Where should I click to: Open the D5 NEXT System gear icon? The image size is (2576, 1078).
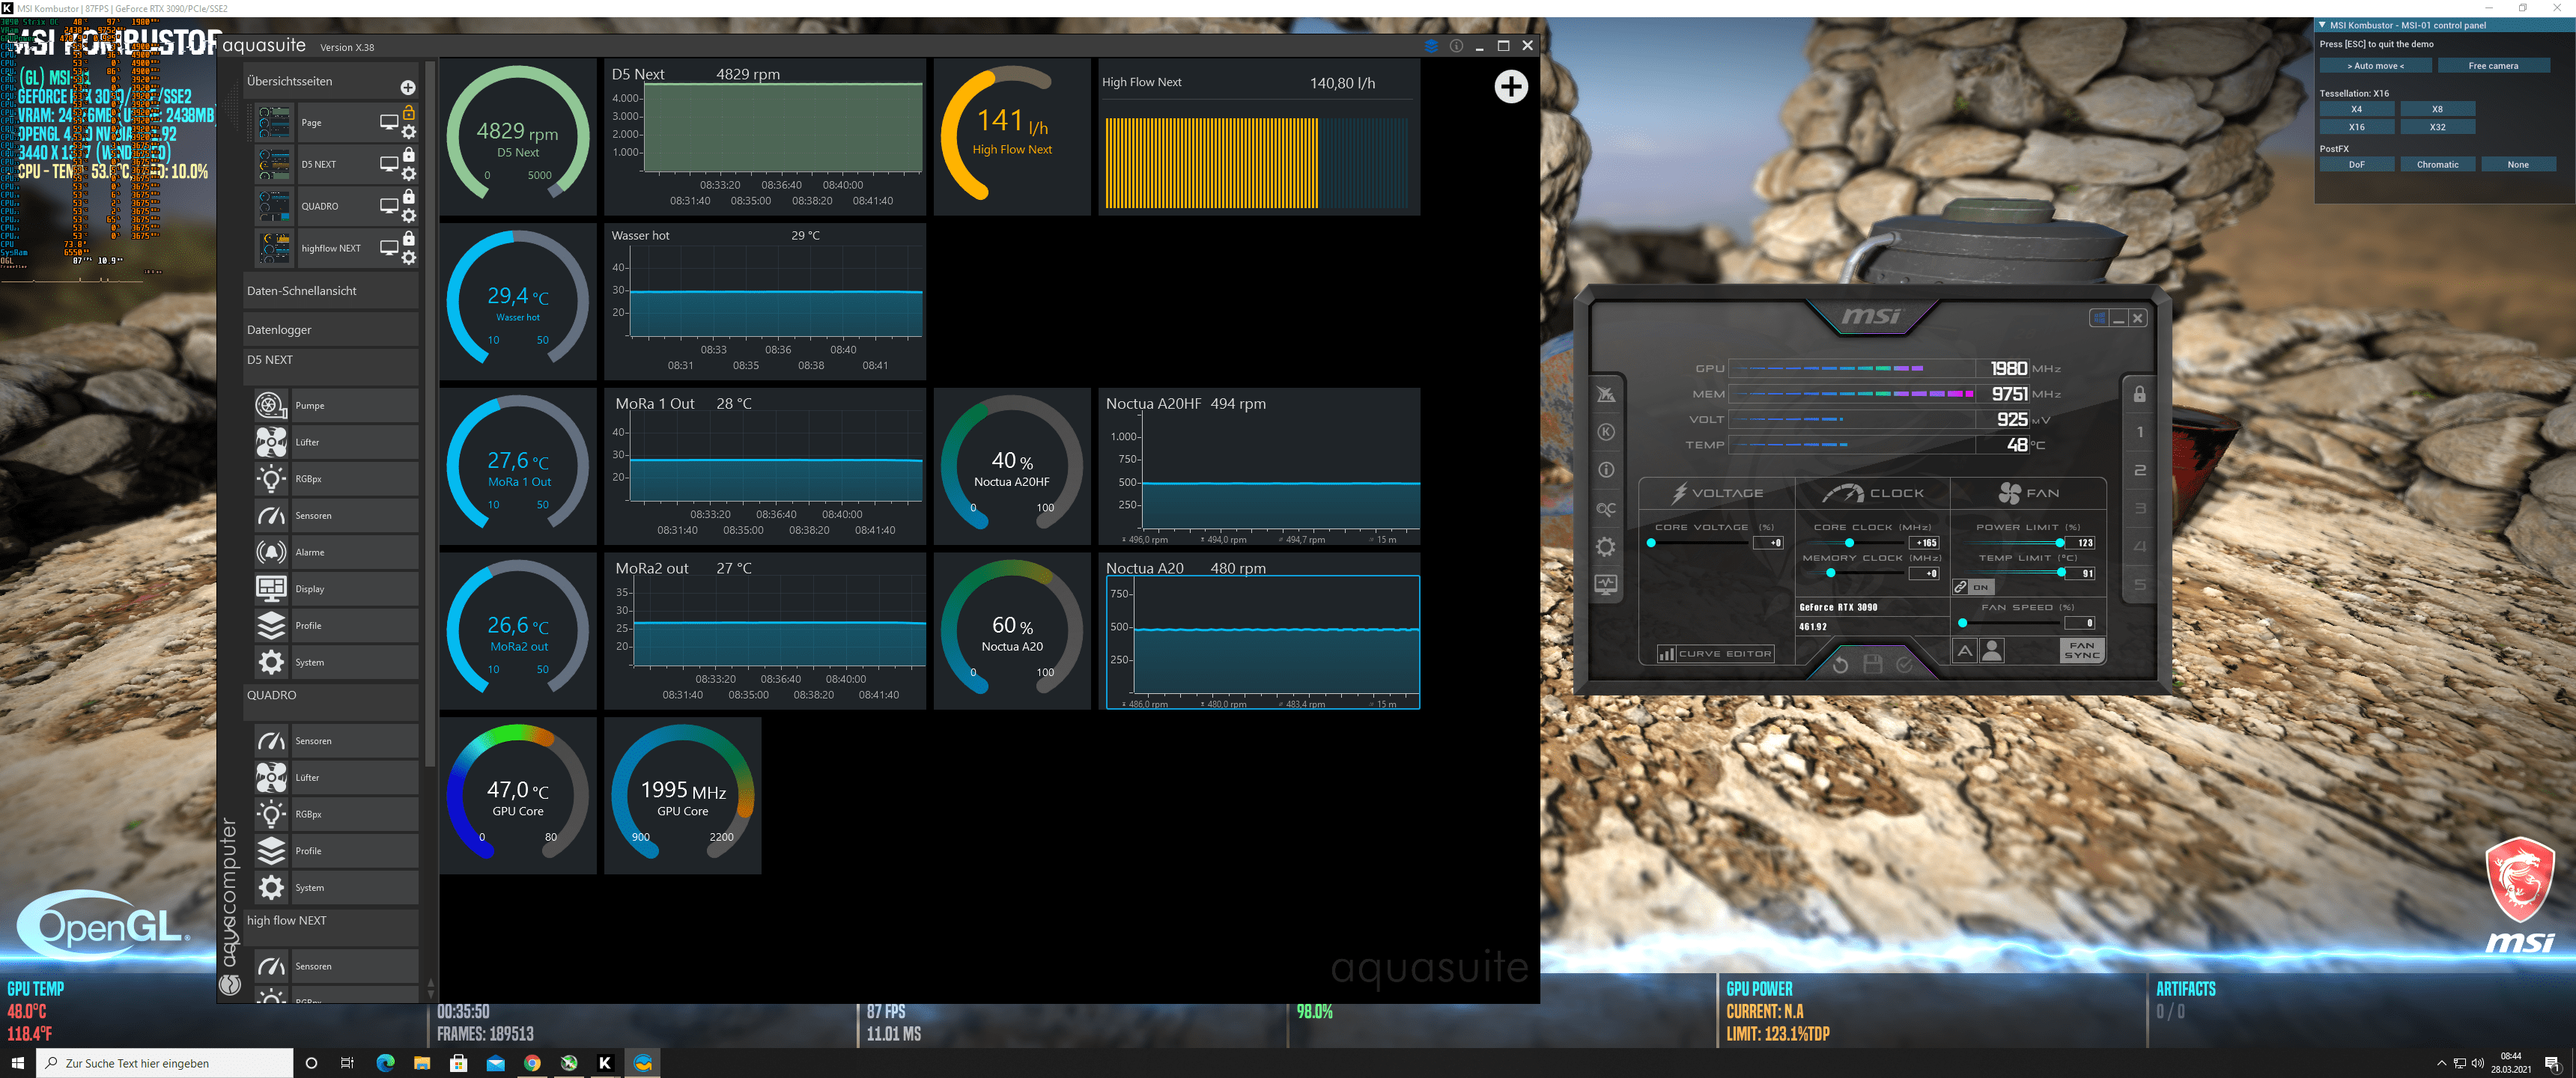pos(271,662)
